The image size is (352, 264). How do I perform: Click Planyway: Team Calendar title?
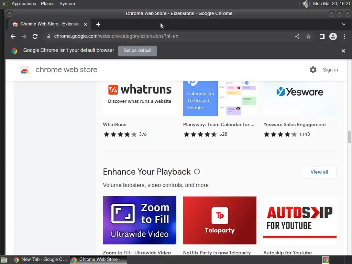click(x=219, y=124)
